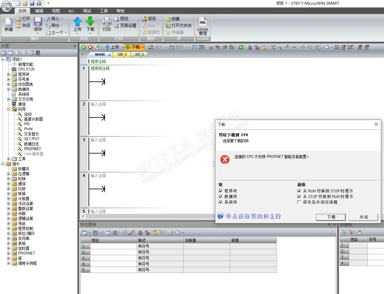This screenshot has height=294, width=384.
Task: Toggle 从 STOP 切换到 RUN 时提示 checkbox
Action: tap(299, 196)
